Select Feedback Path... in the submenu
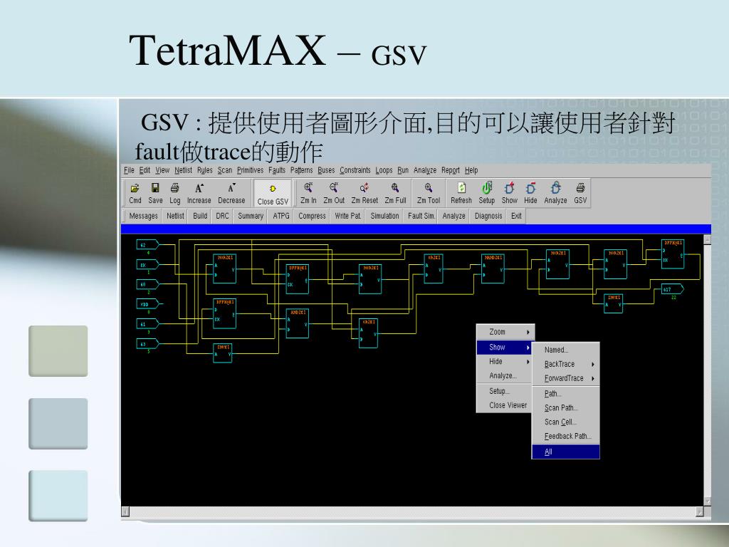Screen dimensions: 729x547 (x=565, y=437)
